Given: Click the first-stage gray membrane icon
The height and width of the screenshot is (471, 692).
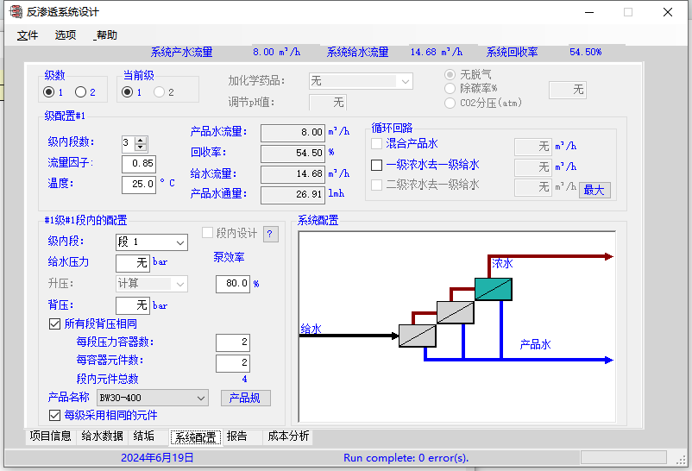Looking at the screenshot, I should click(418, 336).
